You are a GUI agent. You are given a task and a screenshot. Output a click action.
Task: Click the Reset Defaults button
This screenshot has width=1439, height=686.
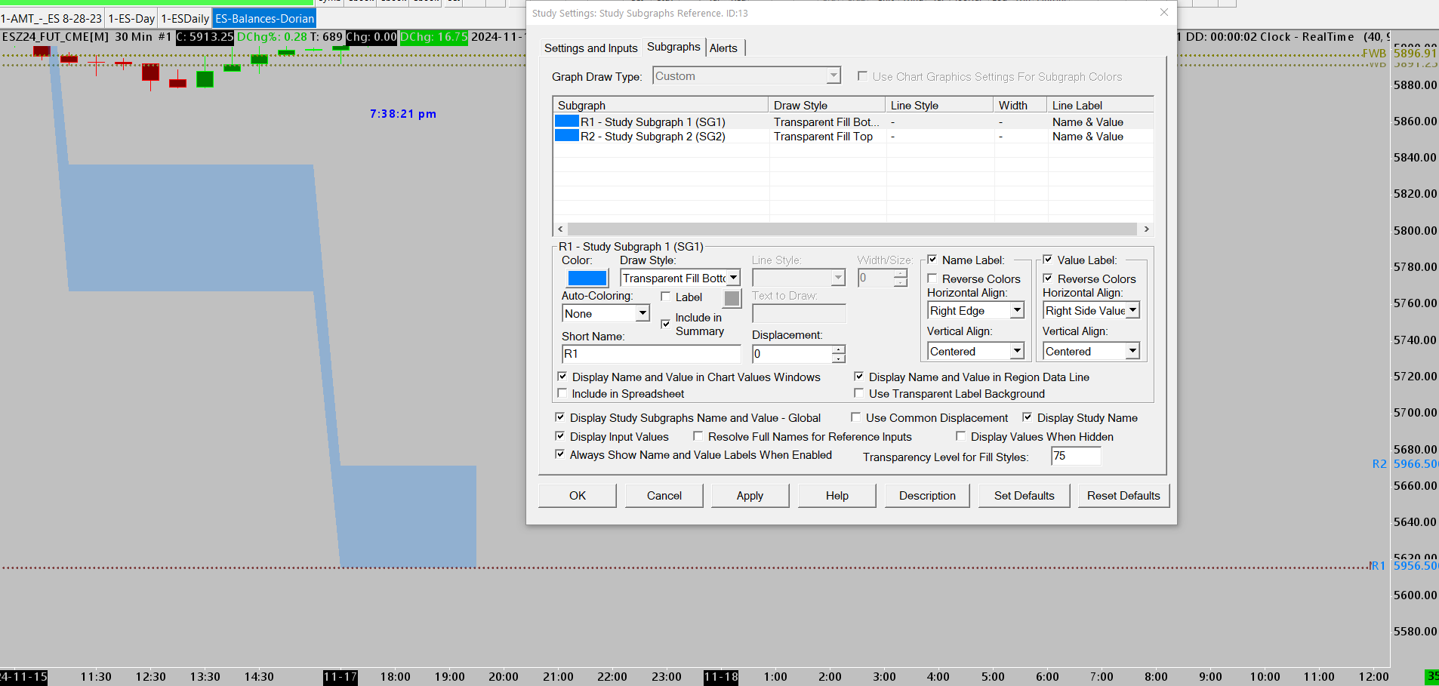[x=1123, y=495]
